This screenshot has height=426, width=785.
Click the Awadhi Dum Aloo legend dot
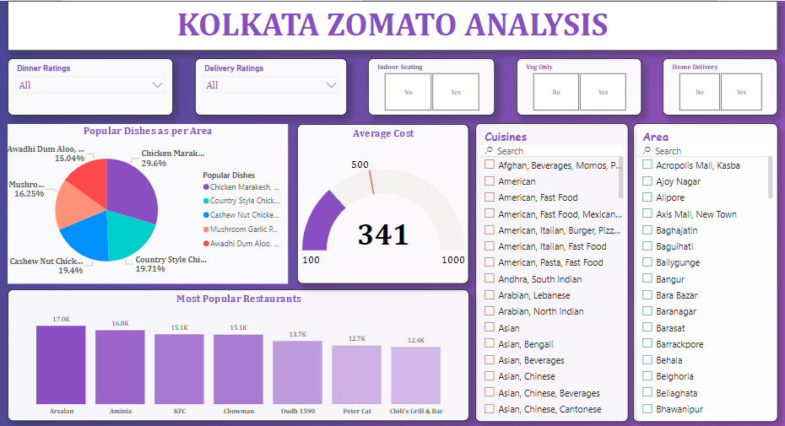pyautogui.click(x=206, y=243)
